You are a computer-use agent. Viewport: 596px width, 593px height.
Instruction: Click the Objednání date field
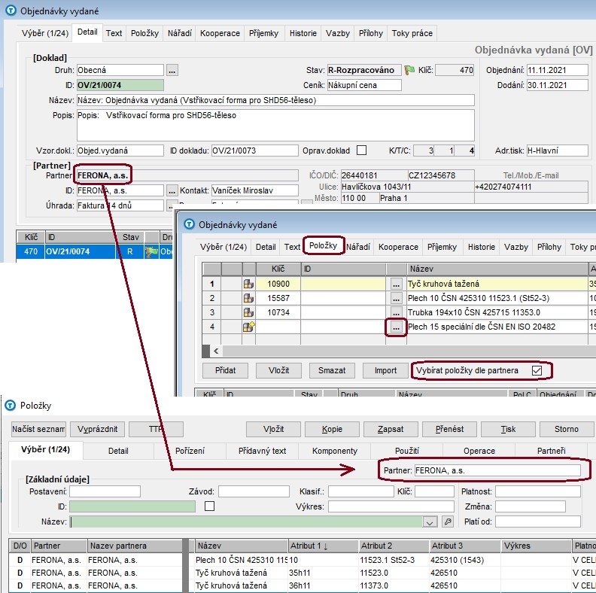[557, 70]
